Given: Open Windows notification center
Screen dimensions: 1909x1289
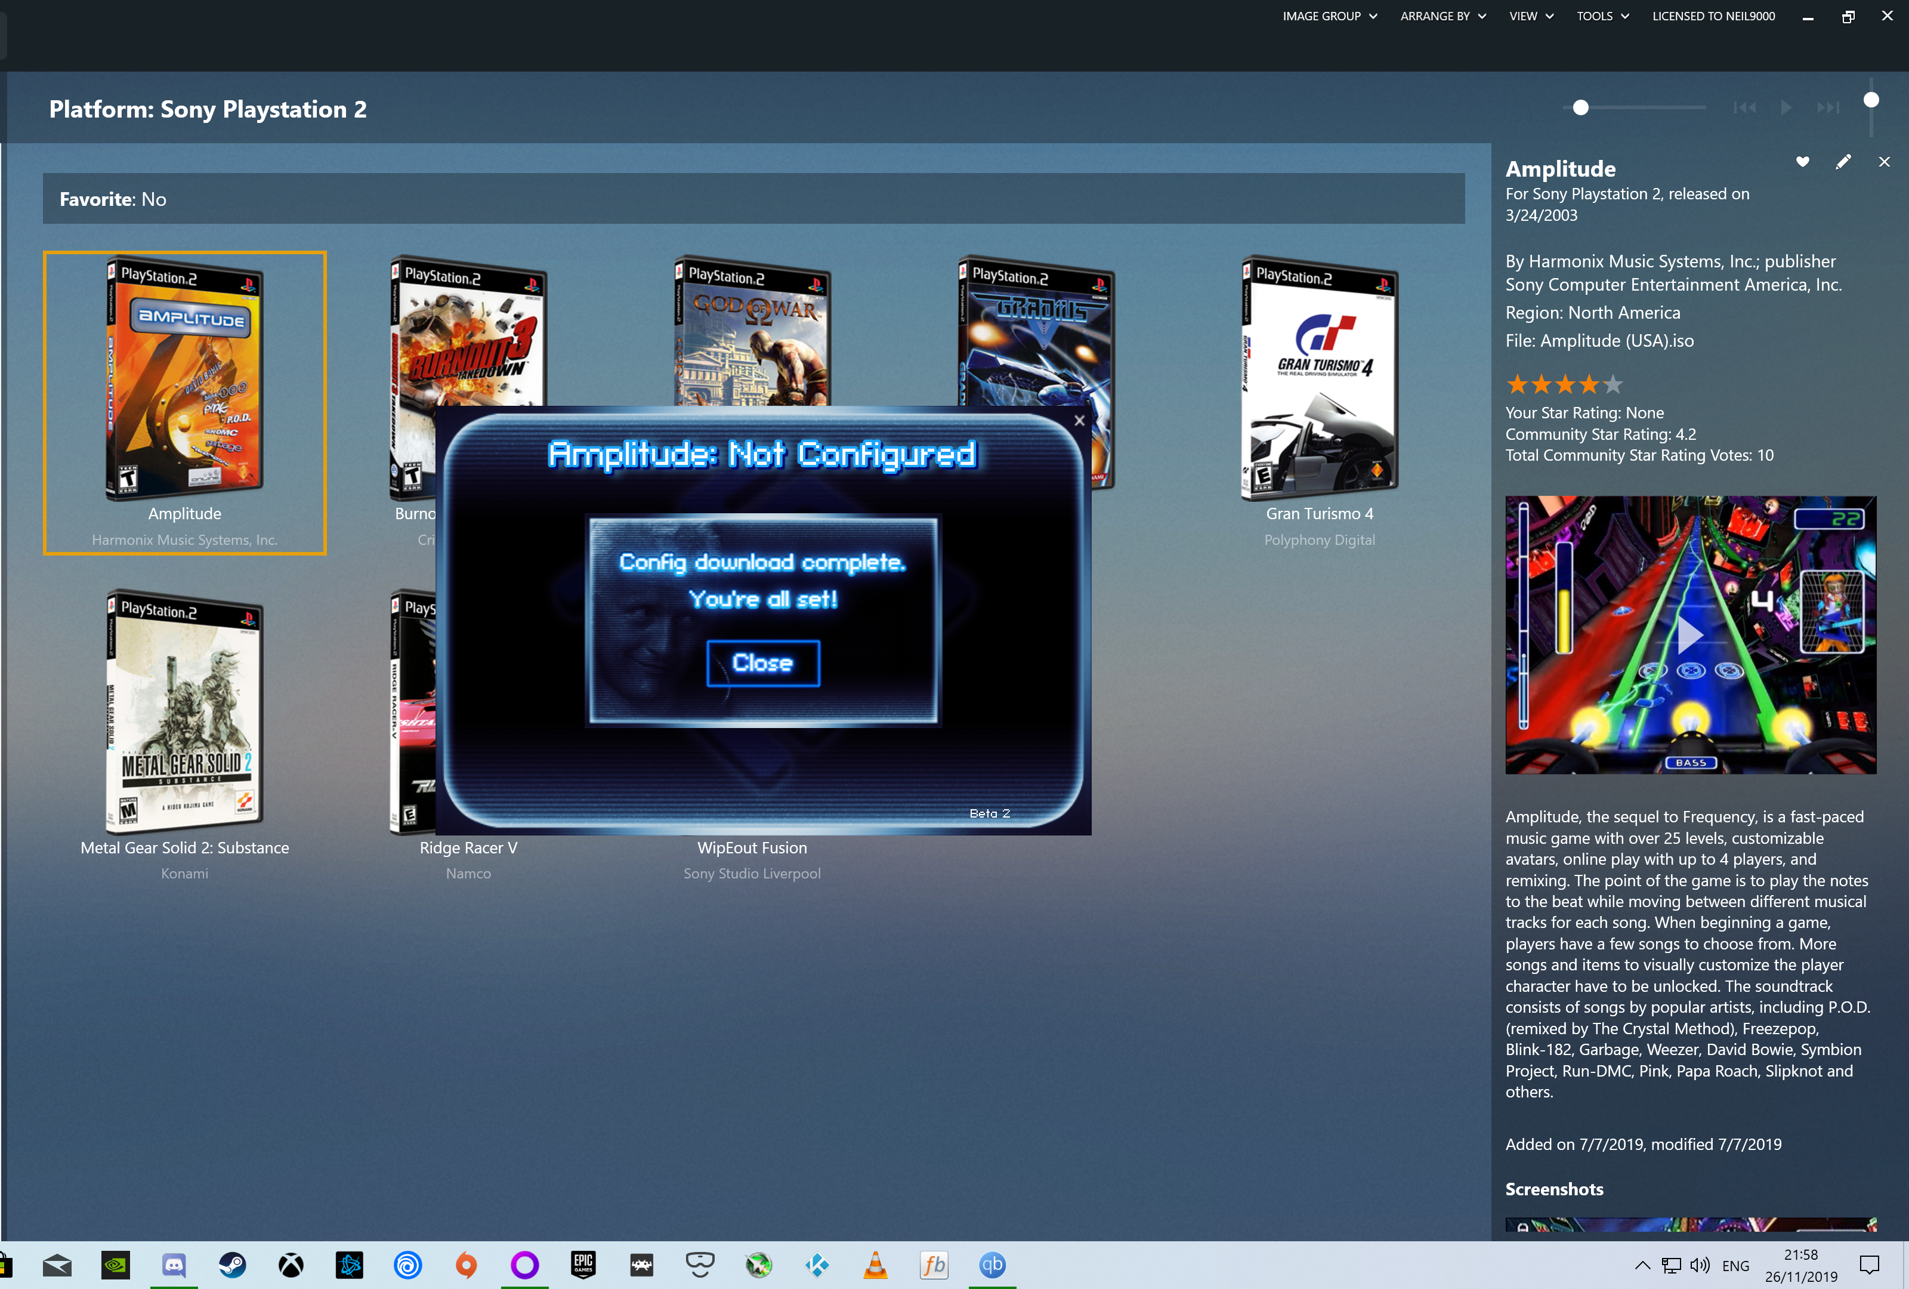Looking at the screenshot, I should pos(1870,1265).
